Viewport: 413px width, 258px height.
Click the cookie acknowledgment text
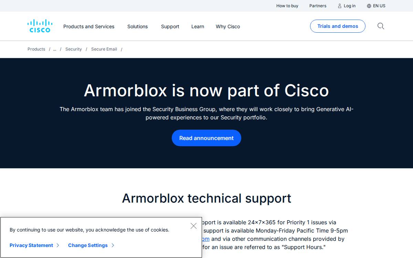click(x=89, y=230)
